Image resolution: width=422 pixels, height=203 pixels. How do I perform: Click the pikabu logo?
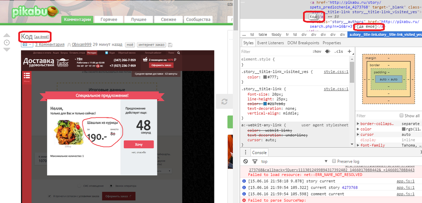click(33, 12)
